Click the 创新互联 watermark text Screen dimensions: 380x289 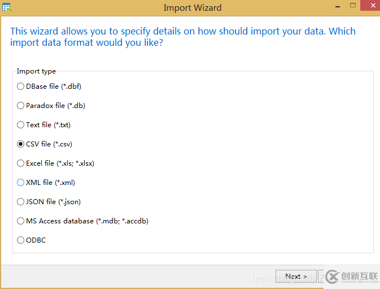[x=360, y=276]
